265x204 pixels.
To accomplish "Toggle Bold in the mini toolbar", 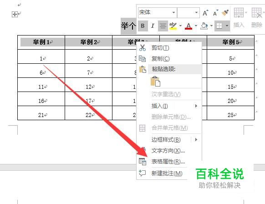I will tap(143, 26).
